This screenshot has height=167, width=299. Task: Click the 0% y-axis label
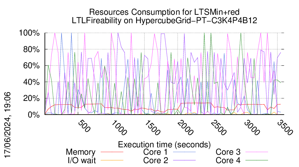(x=34, y=115)
